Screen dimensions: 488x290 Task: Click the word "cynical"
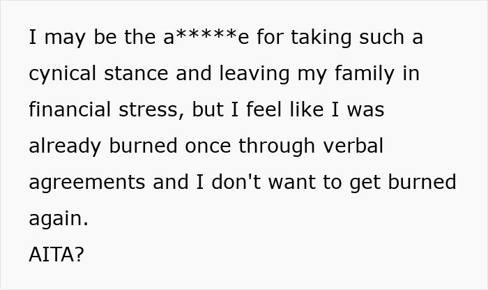click(x=58, y=74)
